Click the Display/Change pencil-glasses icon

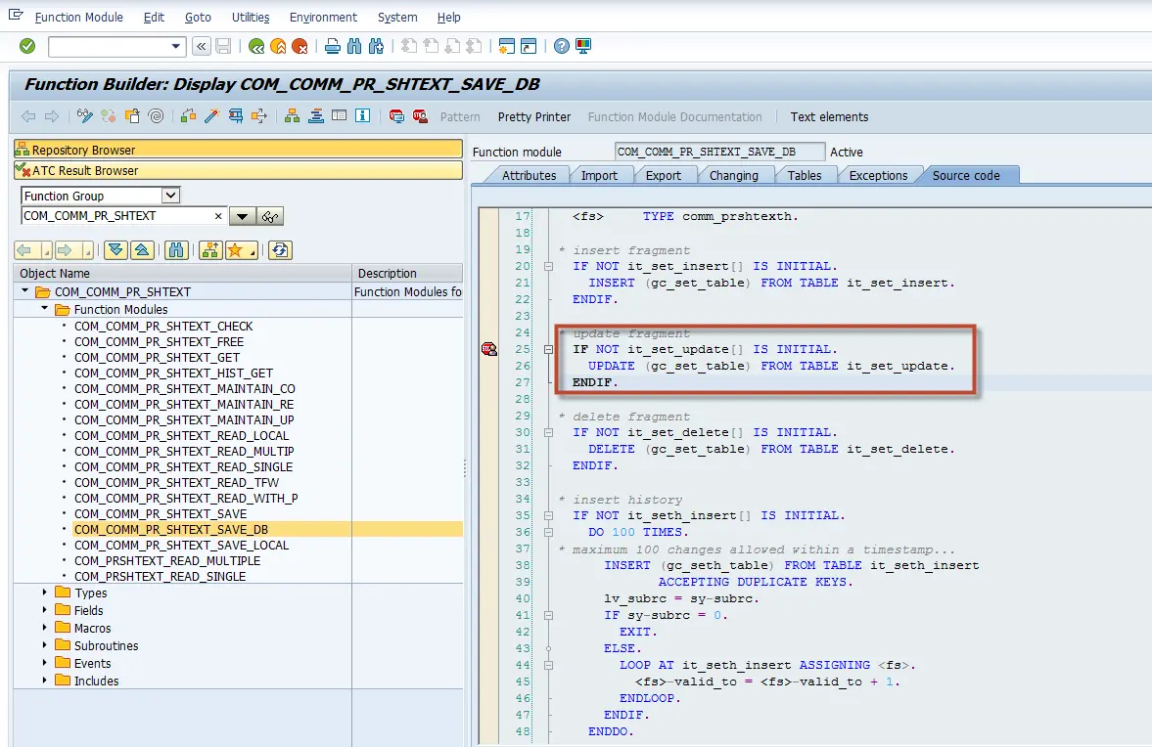tap(85, 116)
